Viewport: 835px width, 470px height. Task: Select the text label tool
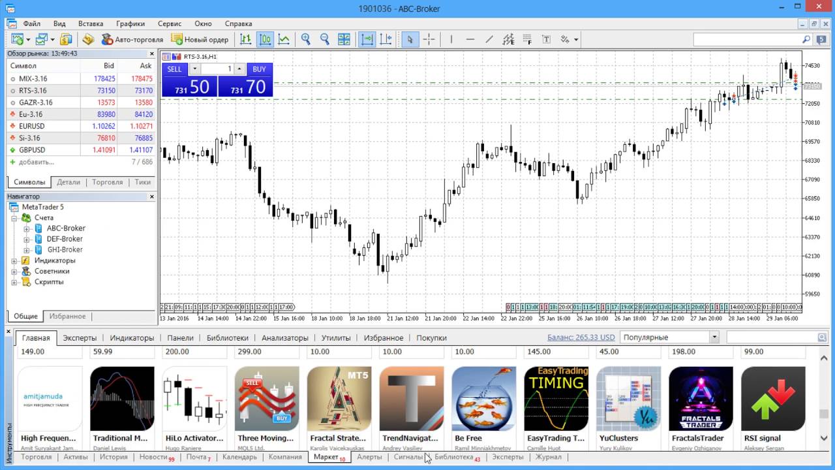546,39
